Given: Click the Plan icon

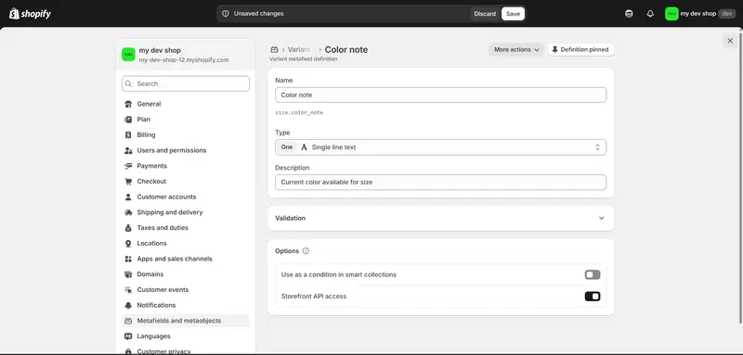Looking at the screenshot, I should (x=128, y=120).
